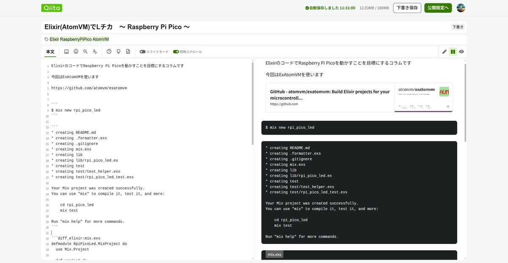Click editor line '* creating .formatter.exs'
Image resolution: width=508 pixels, height=263 pixels.
pos(79,138)
